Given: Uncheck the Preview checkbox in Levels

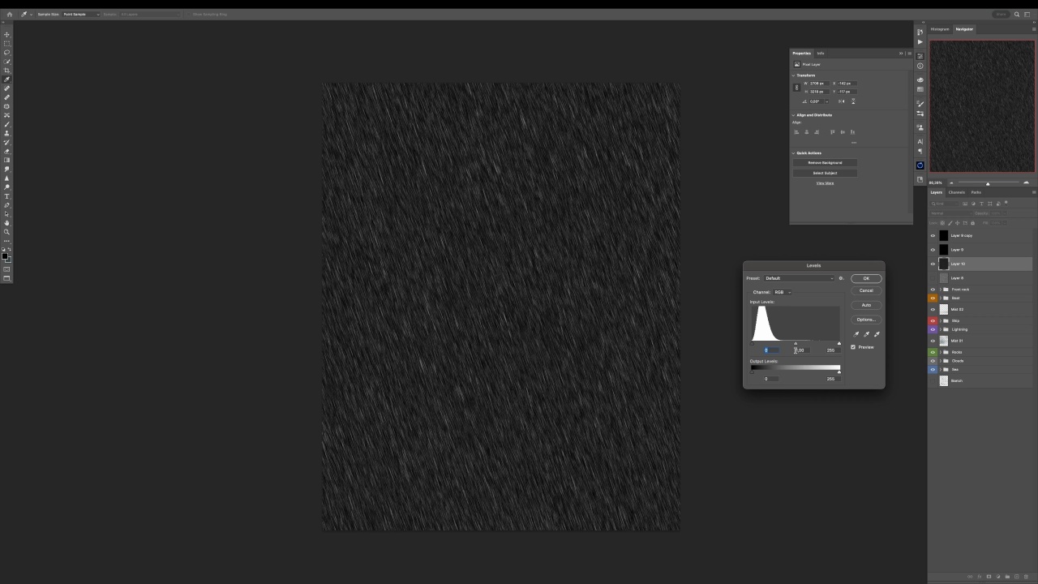Looking at the screenshot, I should coord(853,347).
